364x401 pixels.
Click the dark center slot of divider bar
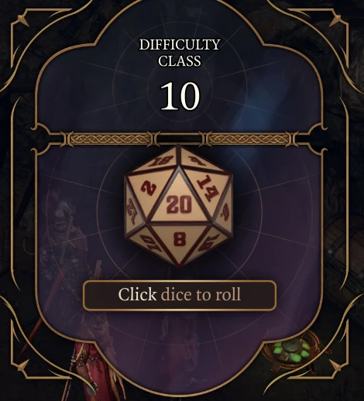point(180,139)
